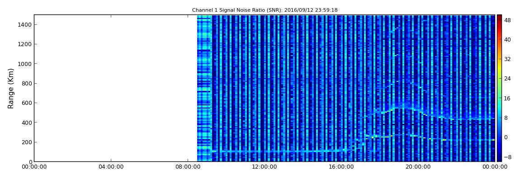The height and width of the screenshot is (184, 520).
Task: Click the 1200 range tick label
Action: pos(24,44)
